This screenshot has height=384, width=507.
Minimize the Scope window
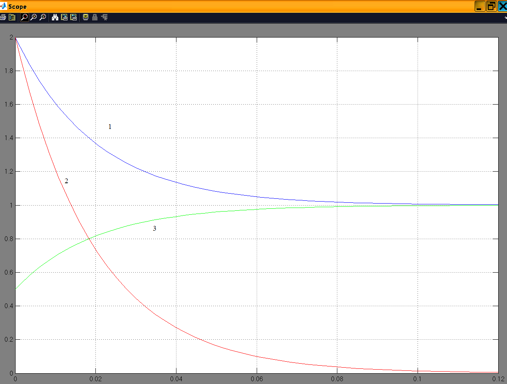(480, 6)
